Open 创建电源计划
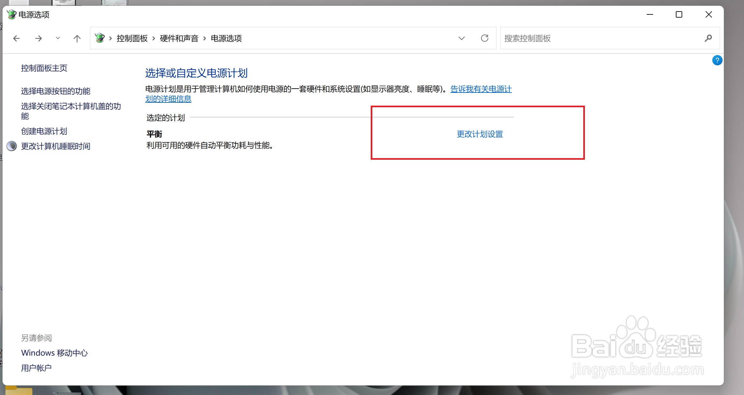Viewport: 744px width, 395px height. [44, 131]
